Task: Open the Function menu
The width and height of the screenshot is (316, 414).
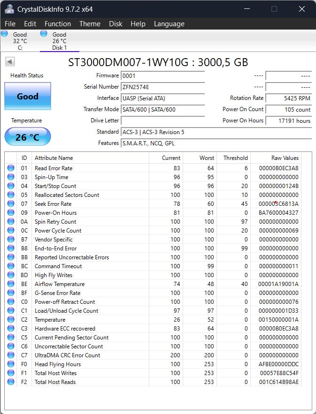Action: point(58,24)
